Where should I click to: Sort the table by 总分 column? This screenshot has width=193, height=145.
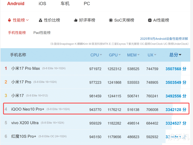coord(175,55)
